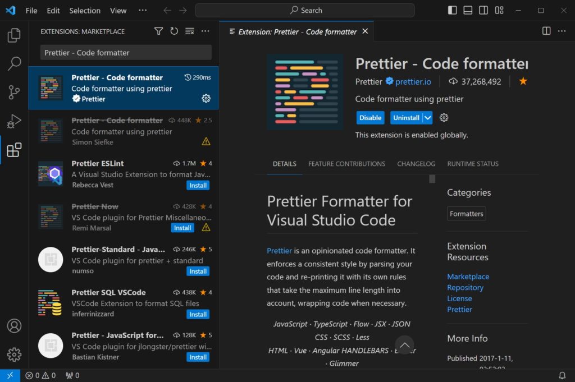575x382 pixels.
Task: Open the Selection menu
Action: [x=85, y=10]
